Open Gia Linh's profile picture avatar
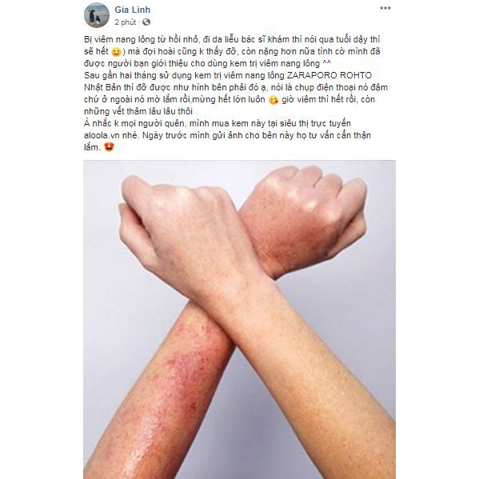 pyautogui.click(x=97, y=15)
